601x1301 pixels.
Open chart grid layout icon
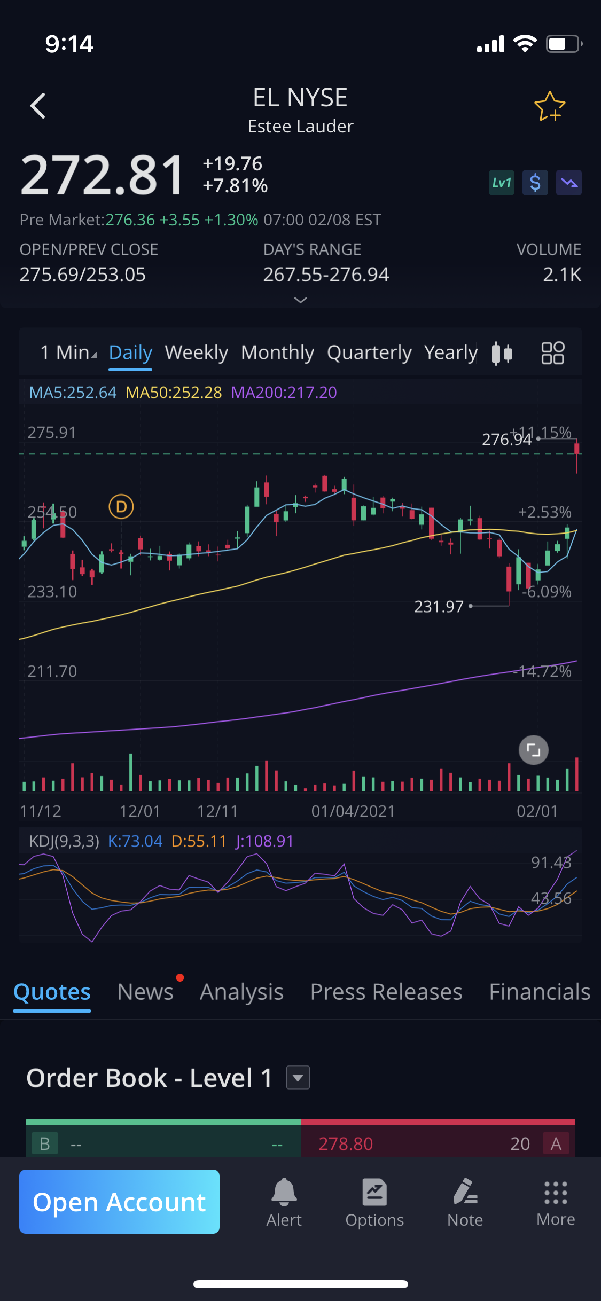[552, 353]
